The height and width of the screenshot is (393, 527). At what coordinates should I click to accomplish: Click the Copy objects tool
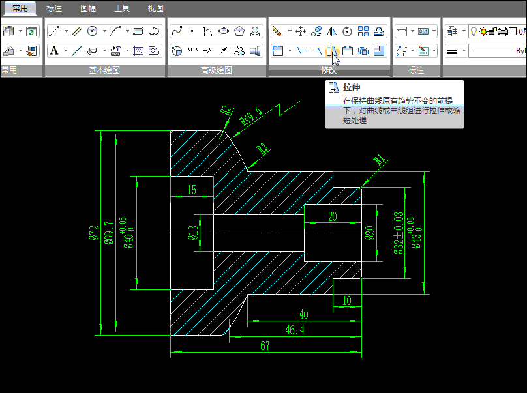(316, 31)
